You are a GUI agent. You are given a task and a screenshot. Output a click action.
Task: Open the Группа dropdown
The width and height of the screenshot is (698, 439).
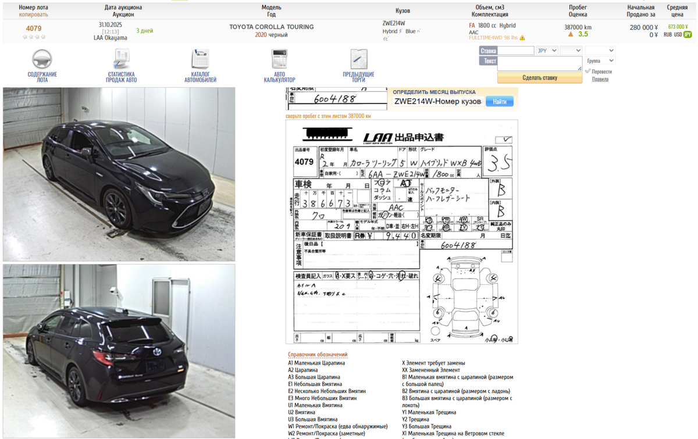pyautogui.click(x=600, y=60)
